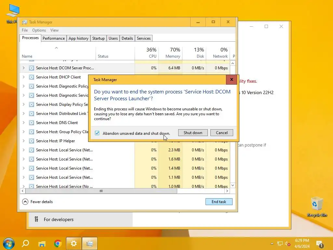Expand Service Host: Diagnostic Policy row
The width and height of the screenshot is (333, 250).
[x=23, y=86]
